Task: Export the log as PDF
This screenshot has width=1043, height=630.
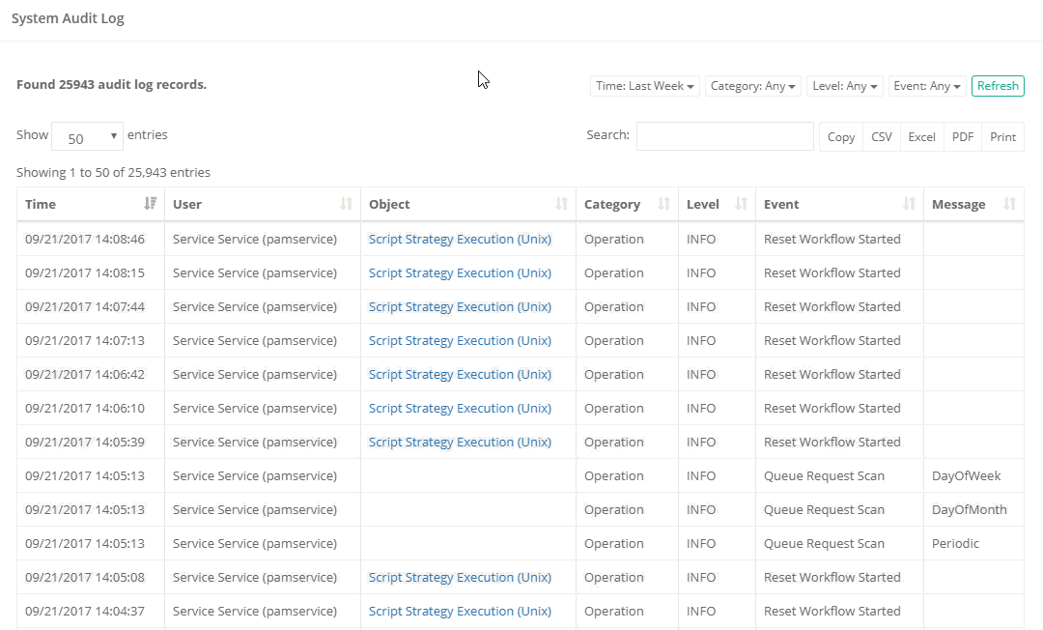Action: click(963, 137)
